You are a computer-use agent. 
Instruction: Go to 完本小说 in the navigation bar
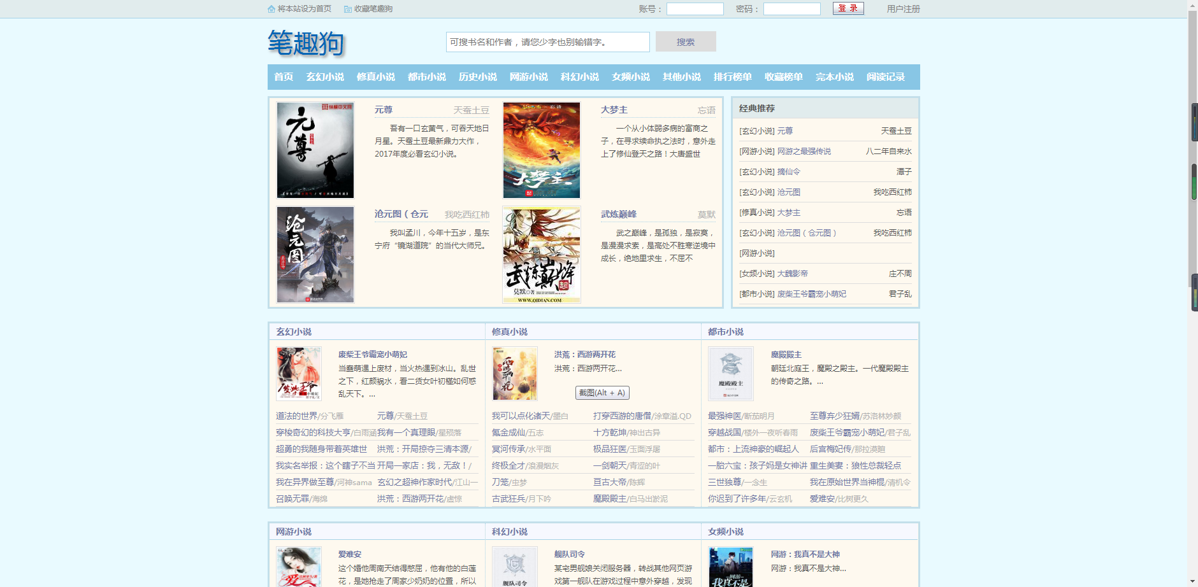pos(834,77)
